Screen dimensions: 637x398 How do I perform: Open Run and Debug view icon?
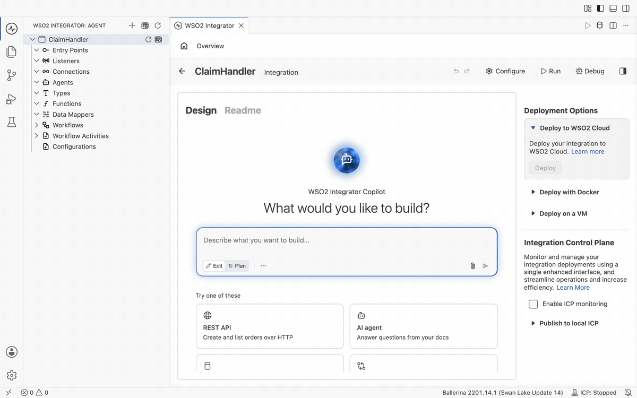(x=12, y=99)
